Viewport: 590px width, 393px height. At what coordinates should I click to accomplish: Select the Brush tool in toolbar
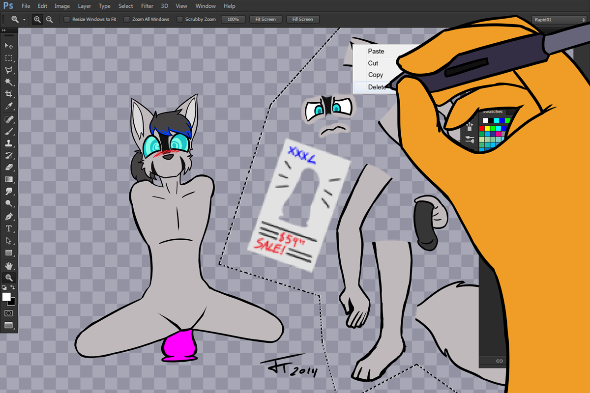pyautogui.click(x=9, y=132)
